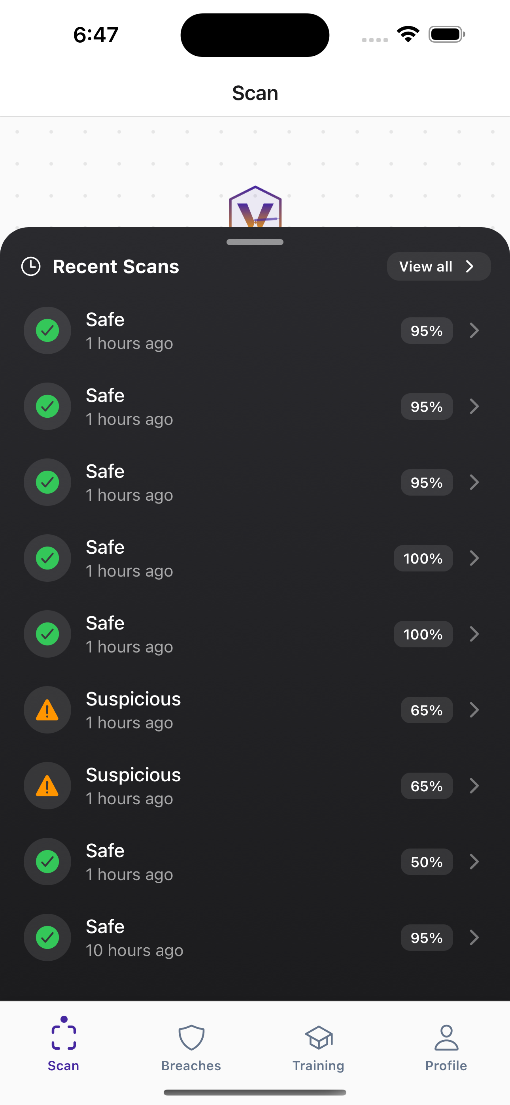Open the chevron of the first Suspicious scan
The image size is (510, 1105).
pos(474,710)
